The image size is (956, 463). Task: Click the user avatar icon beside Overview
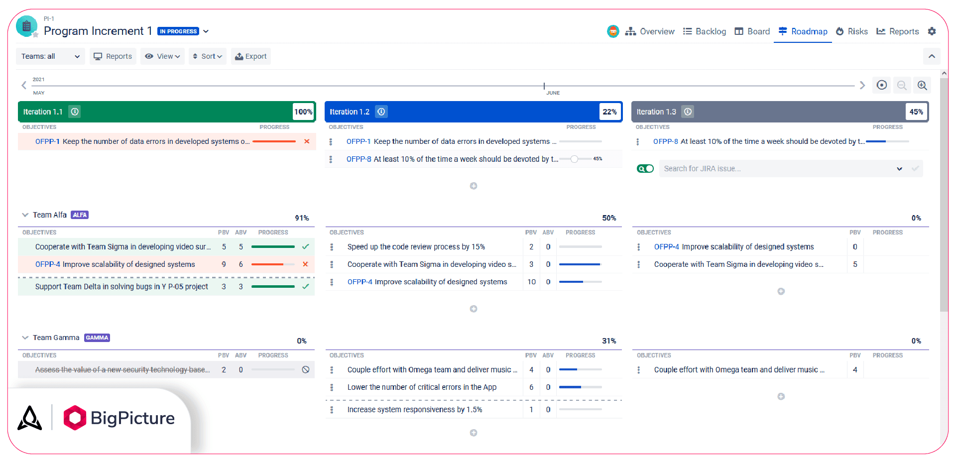pos(613,31)
